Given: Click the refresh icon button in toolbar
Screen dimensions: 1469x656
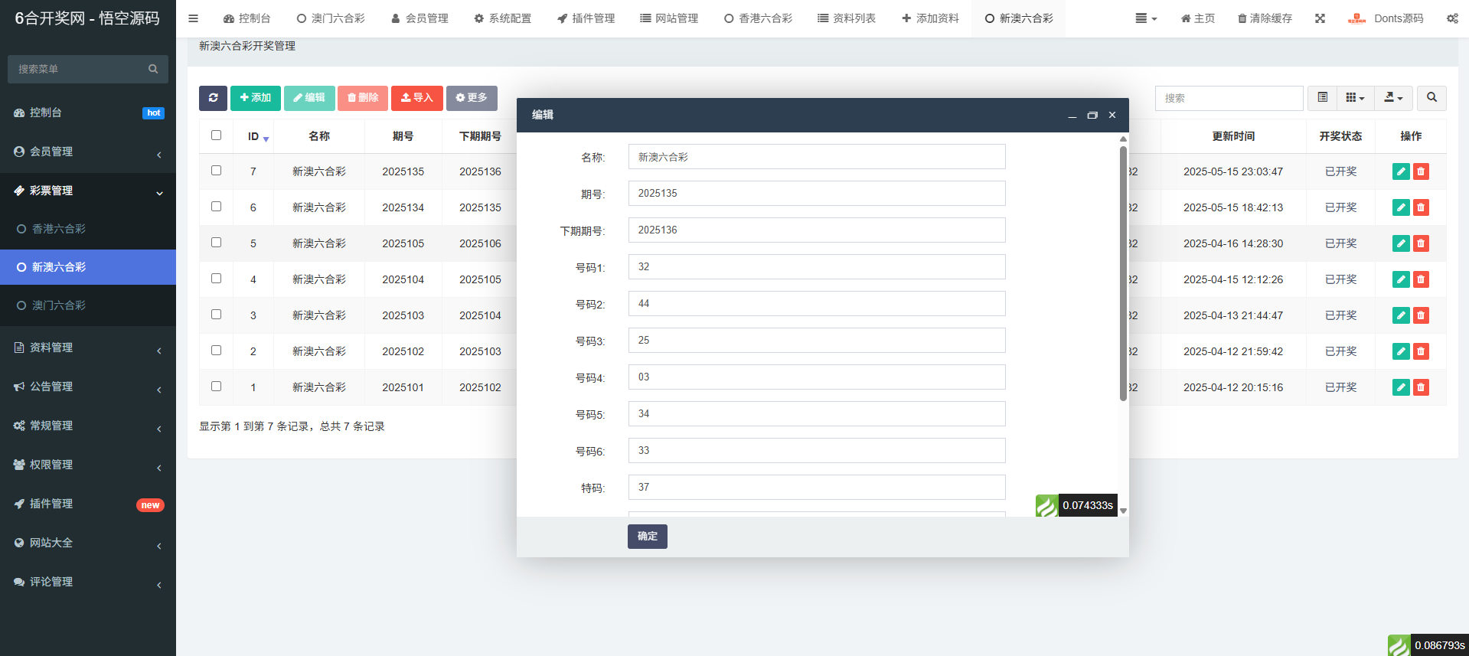Looking at the screenshot, I should [213, 98].
